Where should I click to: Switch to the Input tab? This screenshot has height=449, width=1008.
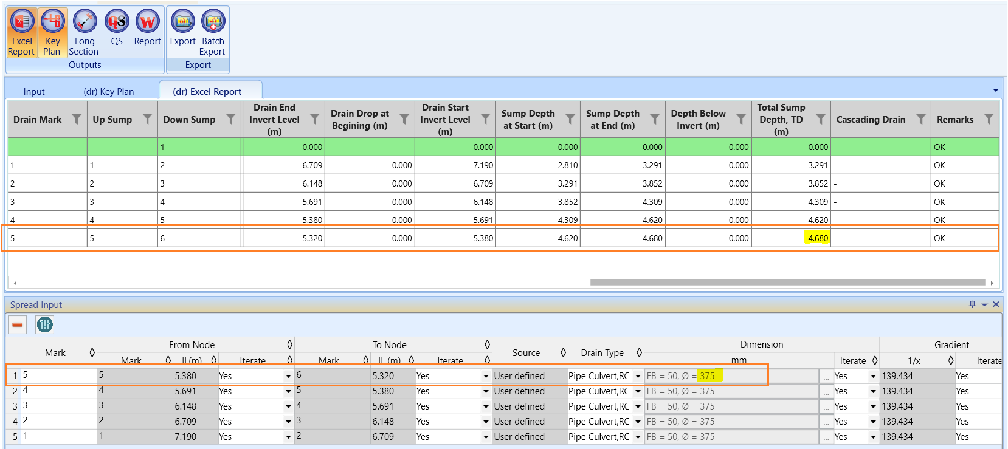34,92
